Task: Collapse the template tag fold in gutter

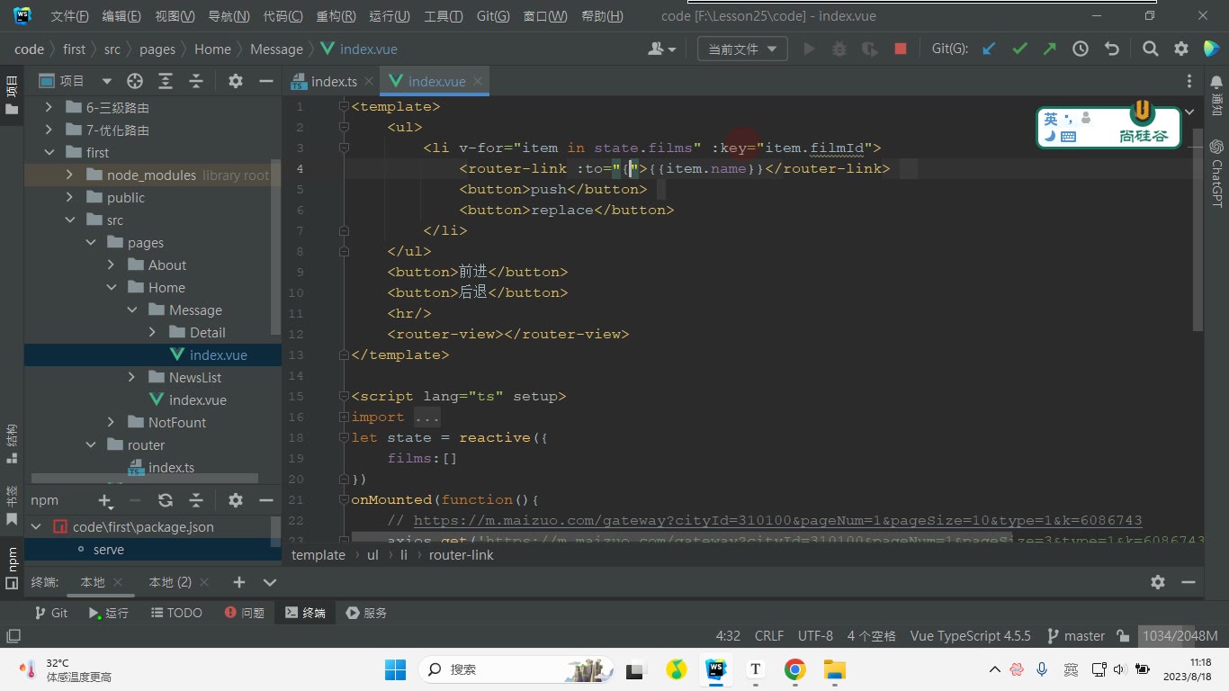Action: pos(343,107)
